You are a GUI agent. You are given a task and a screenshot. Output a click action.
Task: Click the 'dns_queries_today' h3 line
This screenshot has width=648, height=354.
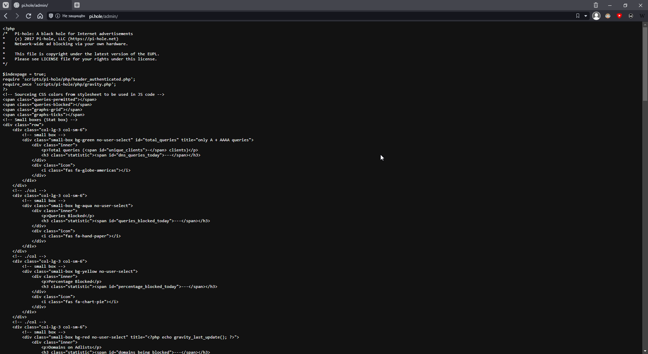tap(121, 155)
